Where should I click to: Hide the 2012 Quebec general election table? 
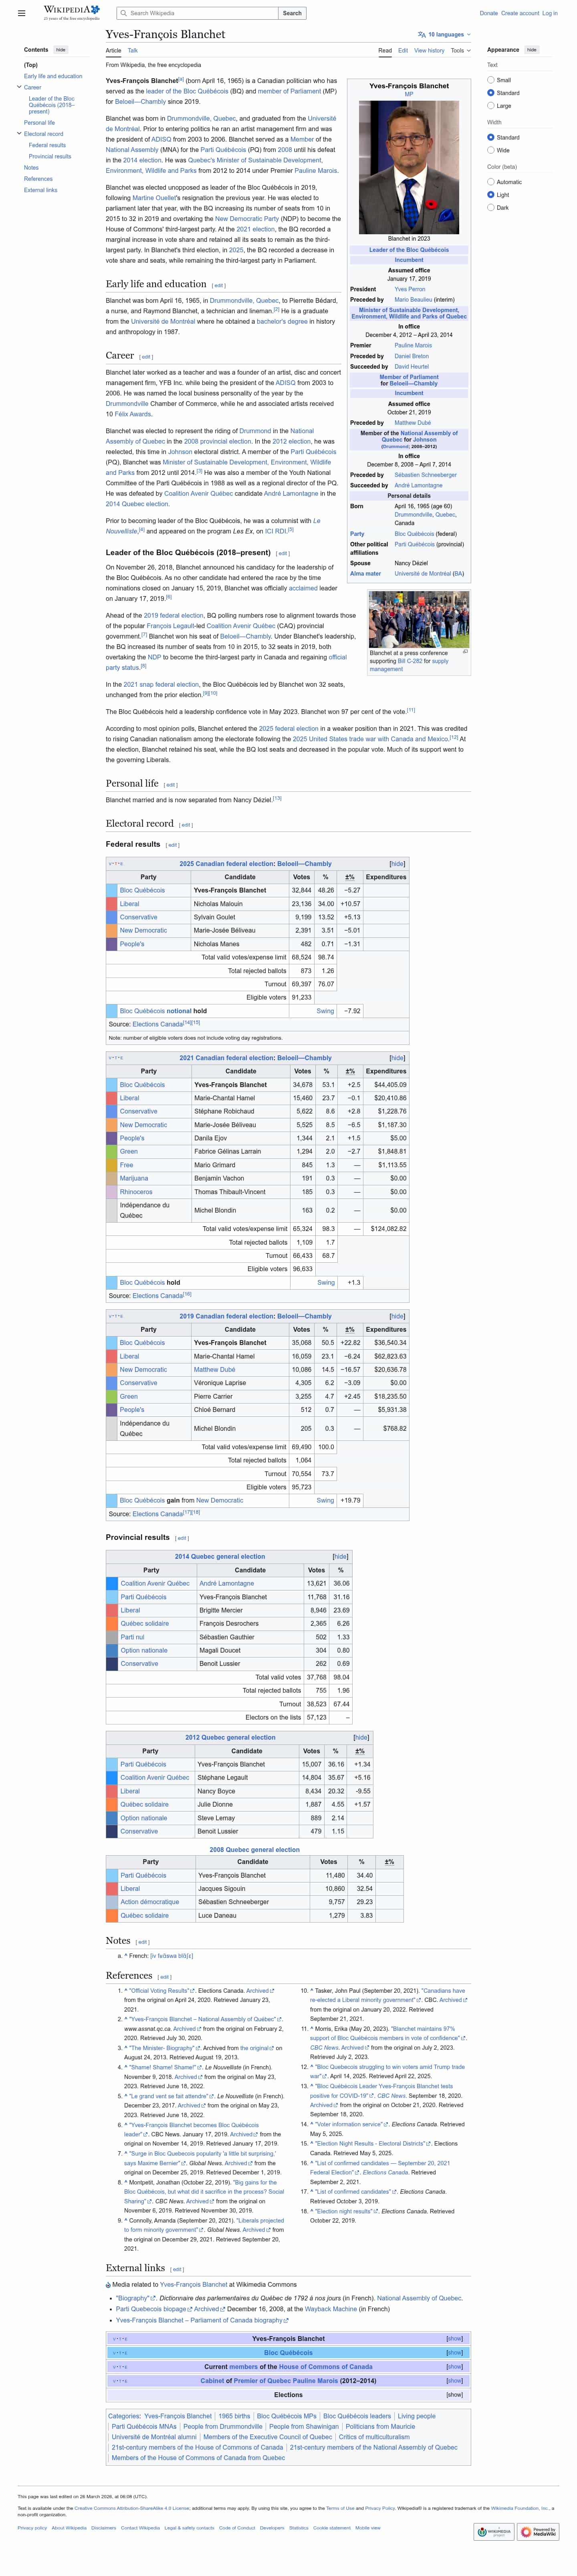point(361,1737)
